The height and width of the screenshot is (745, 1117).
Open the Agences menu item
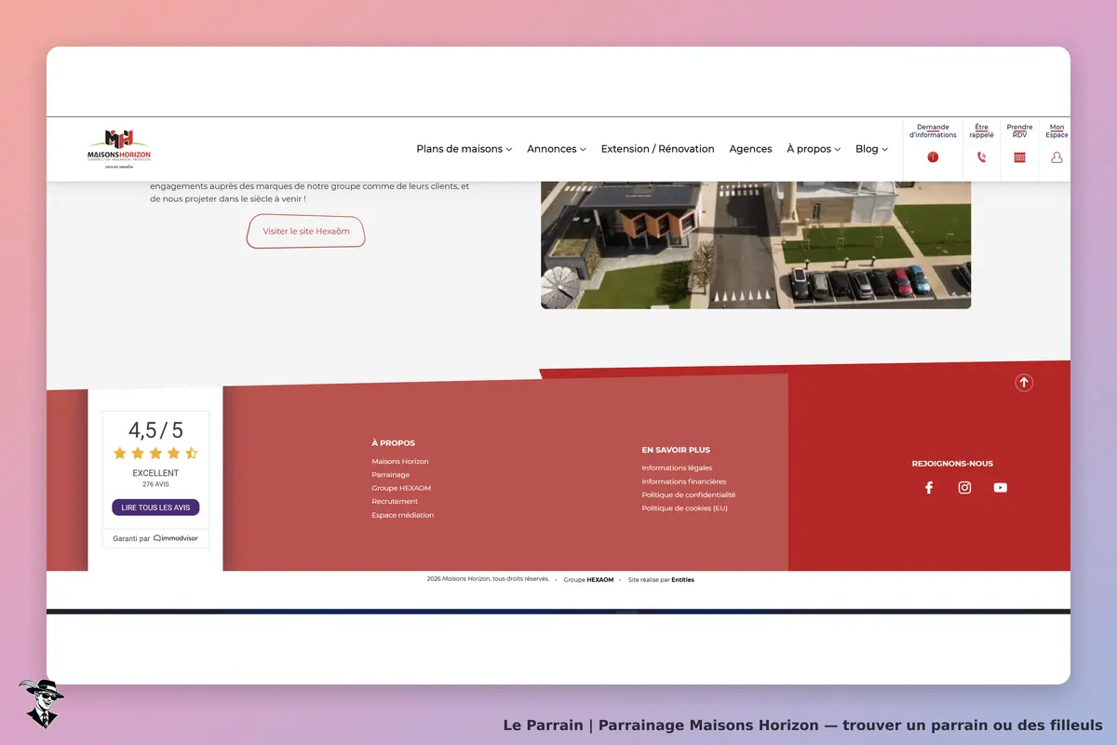coord(750,149)
